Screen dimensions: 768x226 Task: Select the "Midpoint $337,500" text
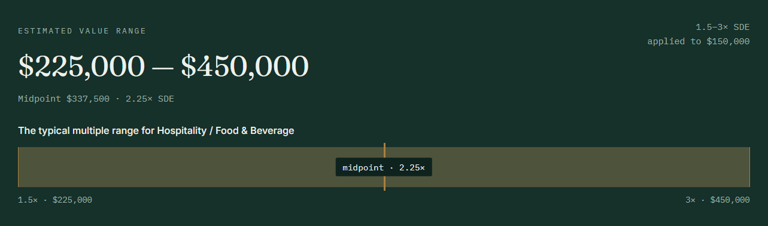[64, 99]
